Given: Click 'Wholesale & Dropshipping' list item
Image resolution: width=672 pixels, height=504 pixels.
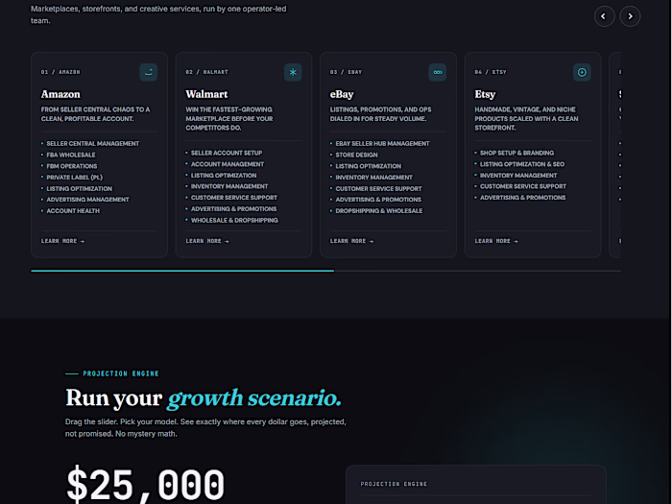Looking at the screenshot, I should (234, 220).
